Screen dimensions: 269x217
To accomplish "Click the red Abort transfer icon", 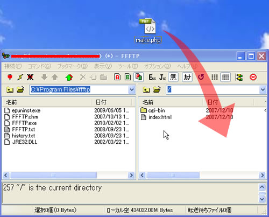I will pyautogui.click(x=253, y=77).
